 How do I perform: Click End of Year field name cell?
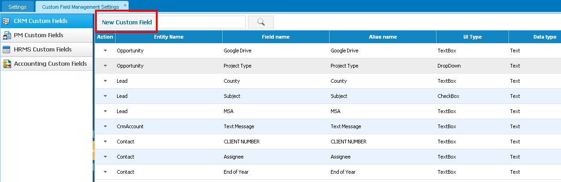point(276,172)
